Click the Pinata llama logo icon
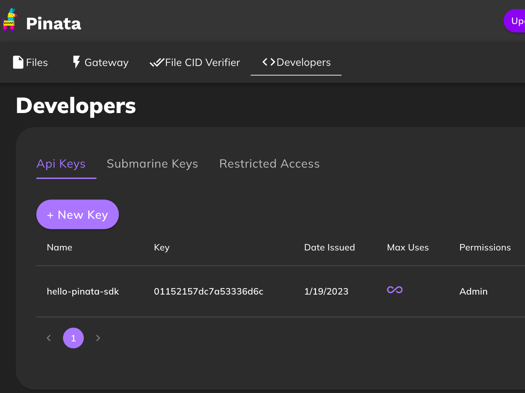Screen dimensions: 525x393 (x=9, y=19)
